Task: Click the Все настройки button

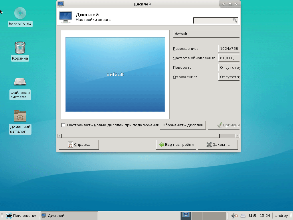Action: point(177,145)
